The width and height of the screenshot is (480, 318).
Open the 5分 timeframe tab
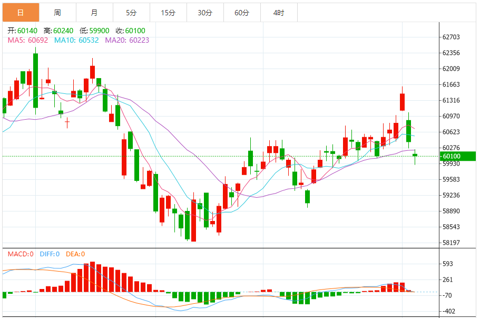131,13
